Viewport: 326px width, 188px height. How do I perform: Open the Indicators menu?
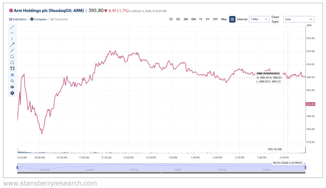pos(18,19)
